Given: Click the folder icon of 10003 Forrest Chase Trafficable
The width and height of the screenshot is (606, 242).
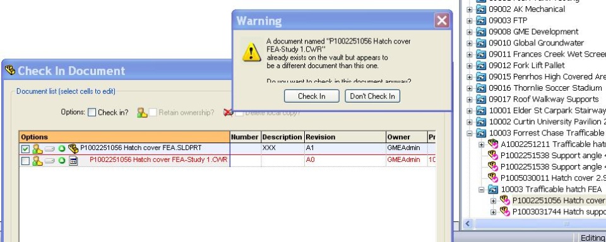Looking at the screenshot, I should tap(481, 133).
